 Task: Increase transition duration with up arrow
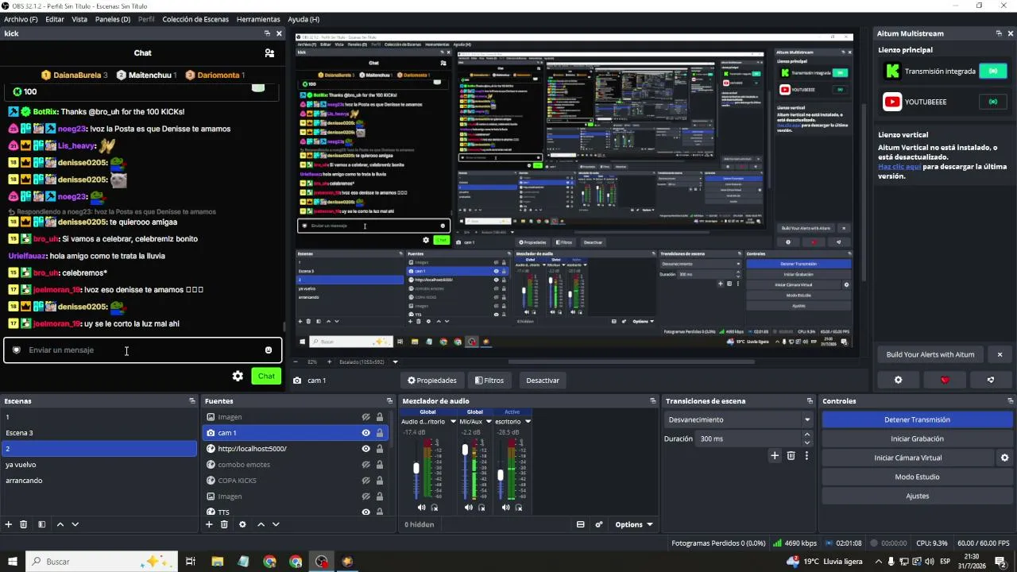click(x=807, y=435)
